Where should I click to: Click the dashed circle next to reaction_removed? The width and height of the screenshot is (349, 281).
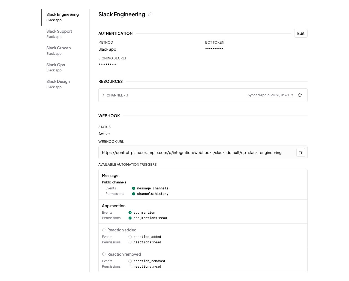tap(130, 261)
